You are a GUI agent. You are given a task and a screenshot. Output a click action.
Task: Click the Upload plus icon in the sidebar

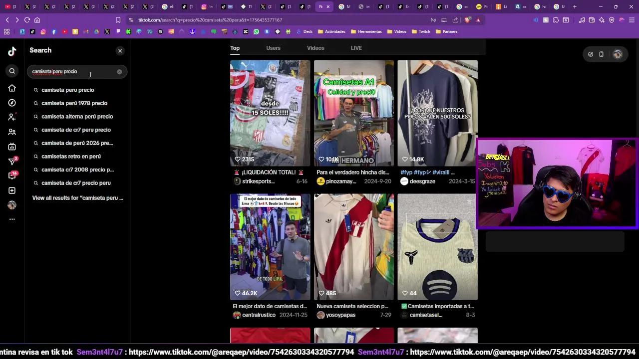point(12,190)
